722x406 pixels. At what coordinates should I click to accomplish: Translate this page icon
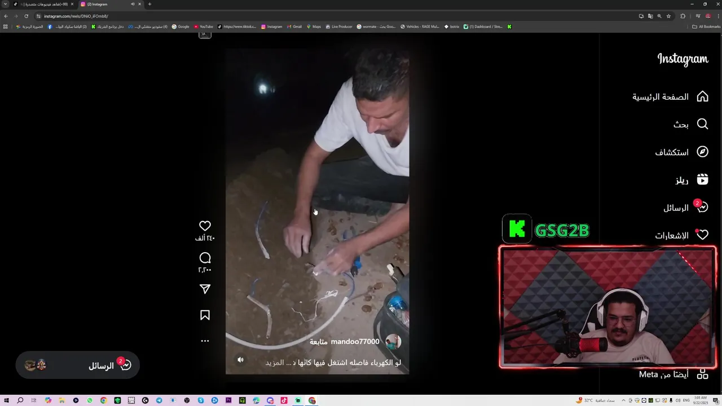650,16
